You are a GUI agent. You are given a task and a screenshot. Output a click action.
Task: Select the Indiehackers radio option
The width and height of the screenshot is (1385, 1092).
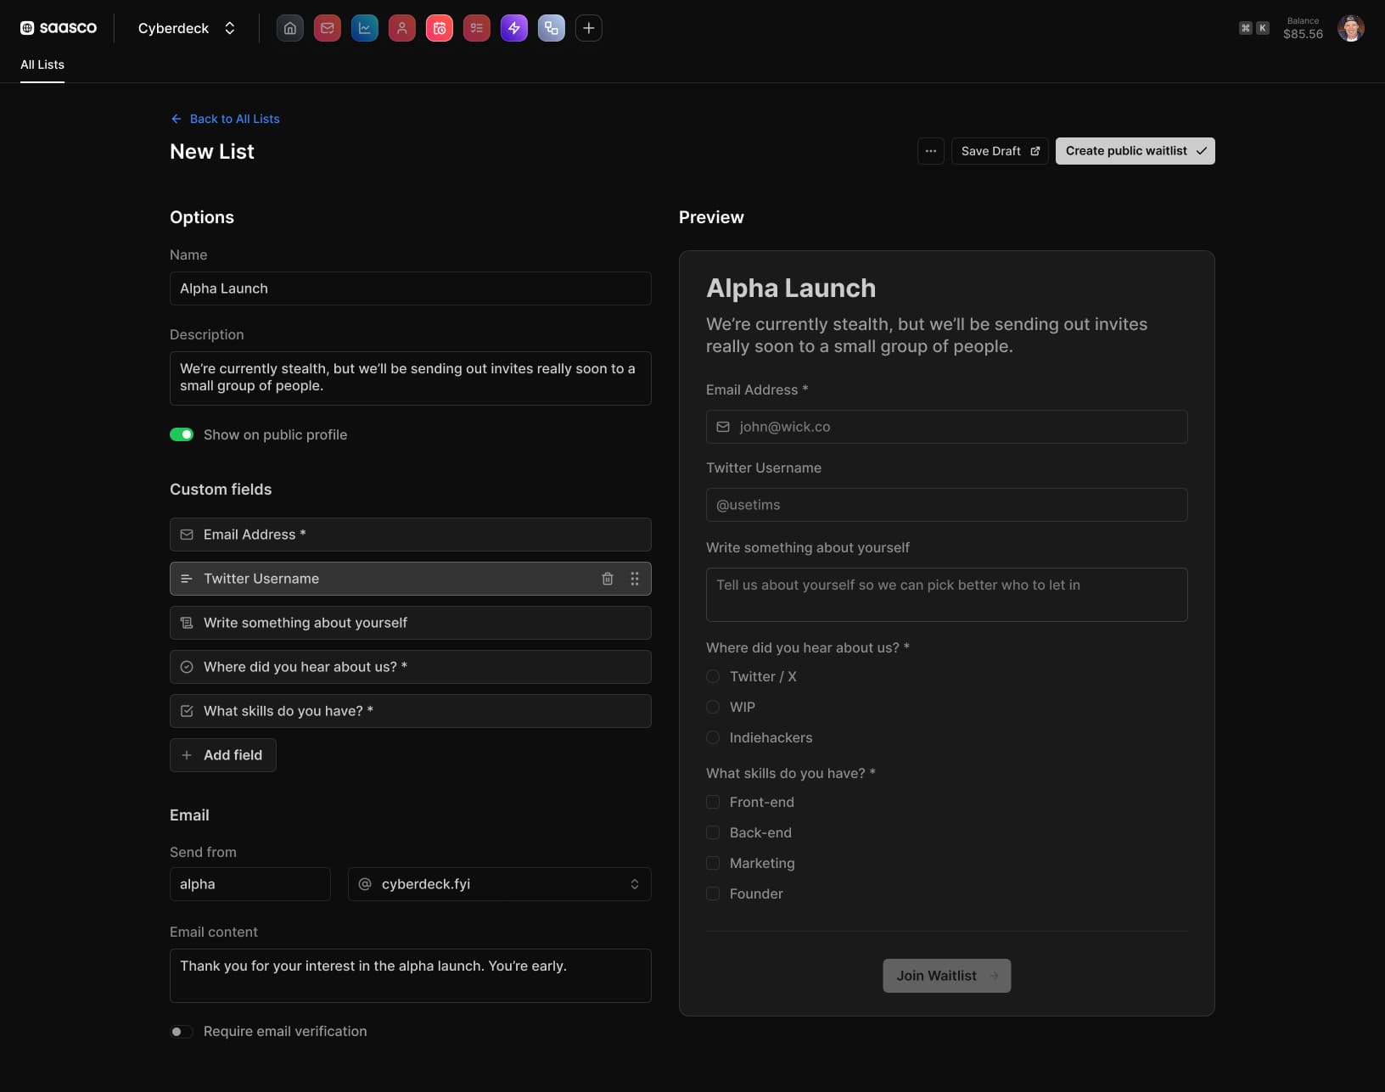pos(713,737)
